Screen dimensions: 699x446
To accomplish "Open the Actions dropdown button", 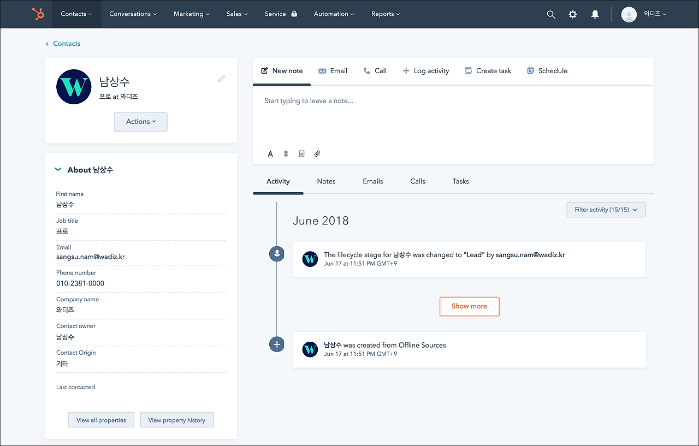I will coord(141,122).
